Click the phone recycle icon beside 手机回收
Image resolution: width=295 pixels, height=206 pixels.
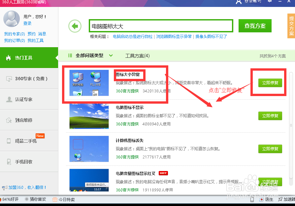pyautogui.click(x=9, y=161)
